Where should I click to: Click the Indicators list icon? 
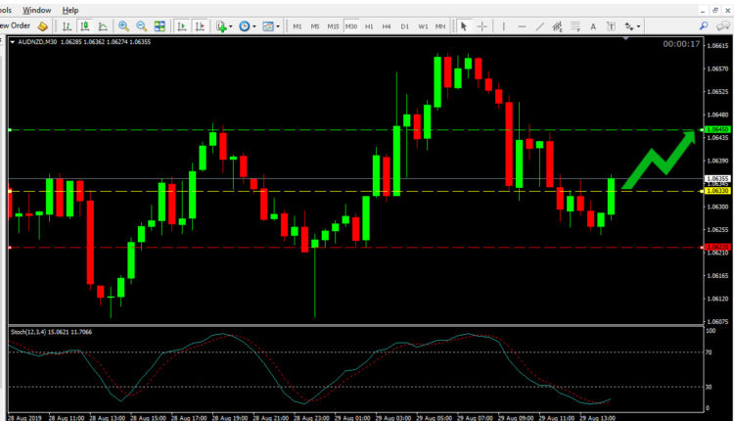221,26
